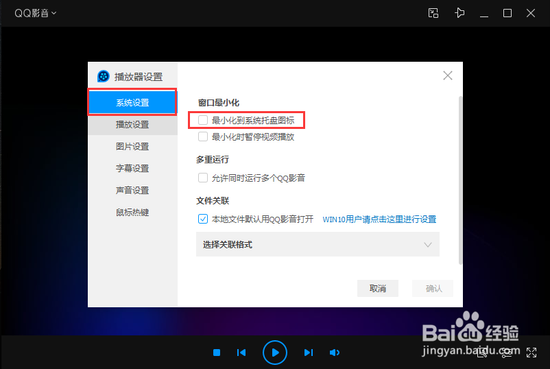
Task: Open the 声音设置 tab
Action: point(132,191)
